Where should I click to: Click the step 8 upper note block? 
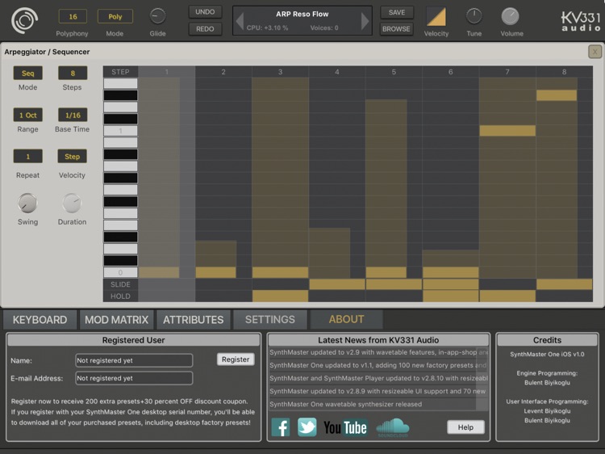coord(557,95)
